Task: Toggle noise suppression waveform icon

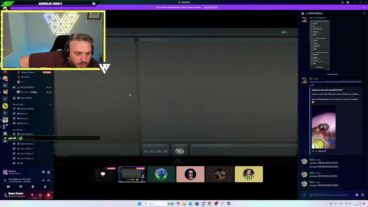Action: click(43, 180)
